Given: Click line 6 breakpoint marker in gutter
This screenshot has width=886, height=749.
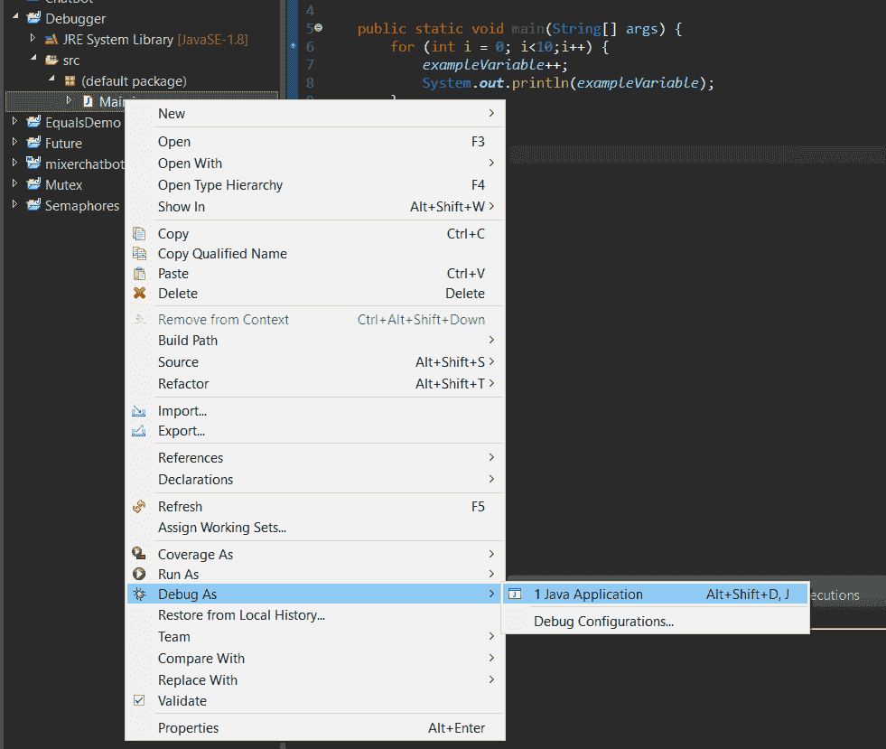Looking at the screenshot, I should 295,44.
